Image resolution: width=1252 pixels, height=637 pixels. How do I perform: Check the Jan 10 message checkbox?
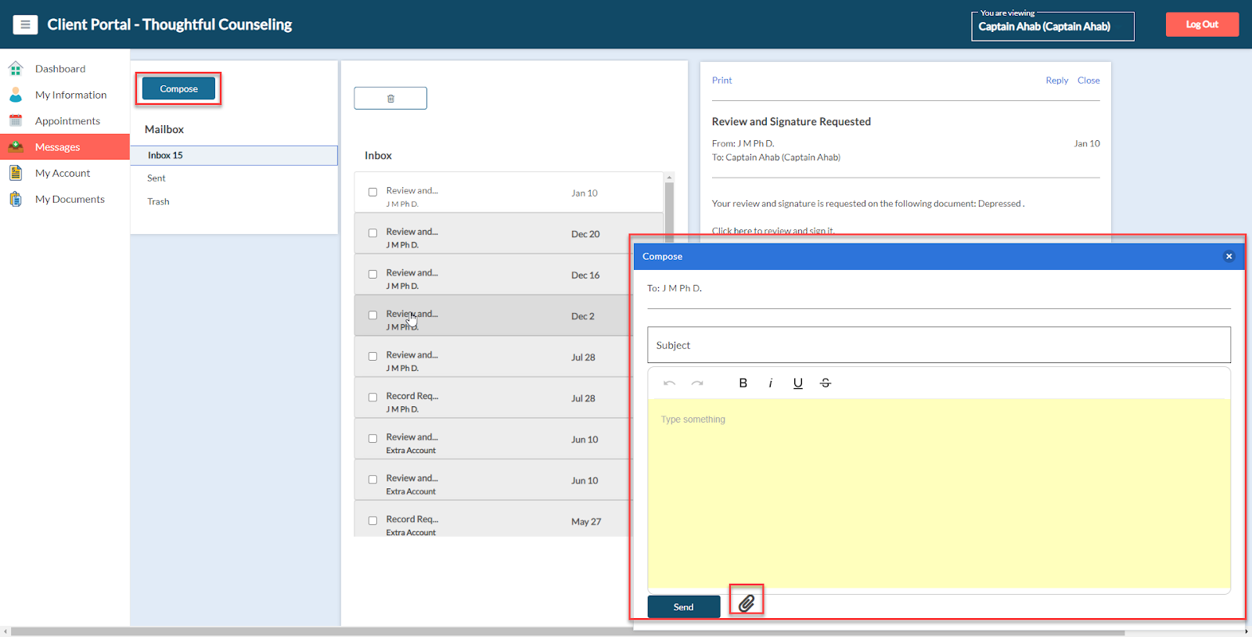tap(373, 193)
